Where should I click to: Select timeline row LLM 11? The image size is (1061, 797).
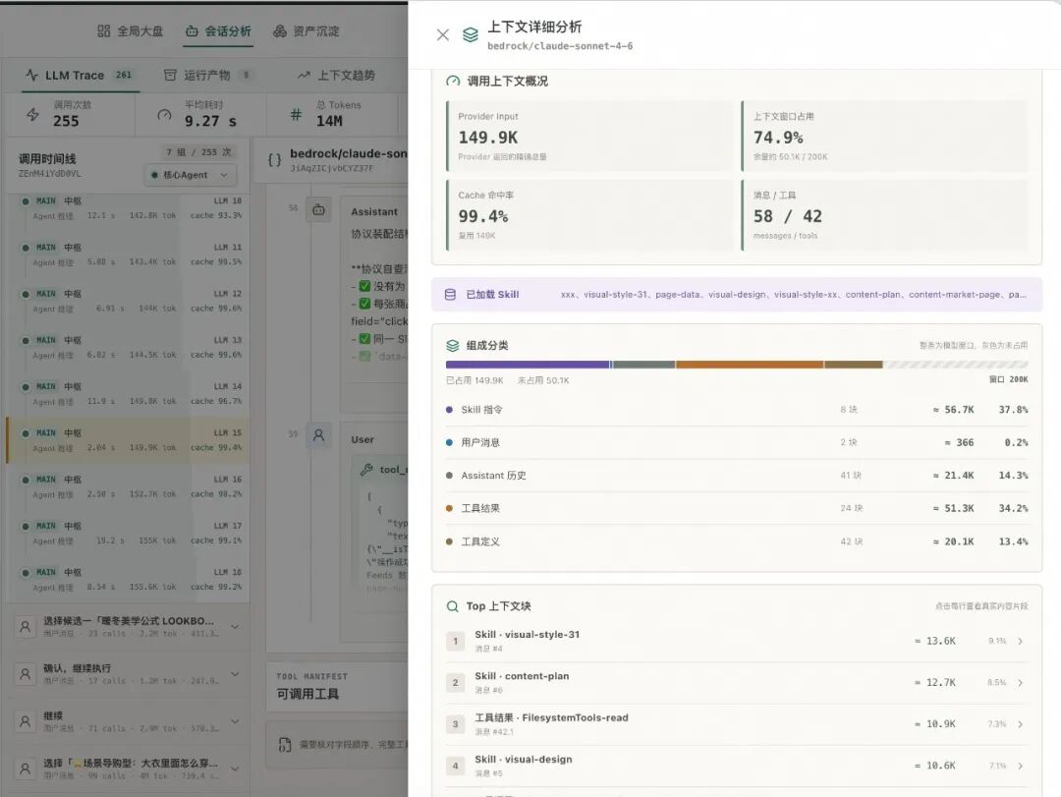(x=127, y=255)
